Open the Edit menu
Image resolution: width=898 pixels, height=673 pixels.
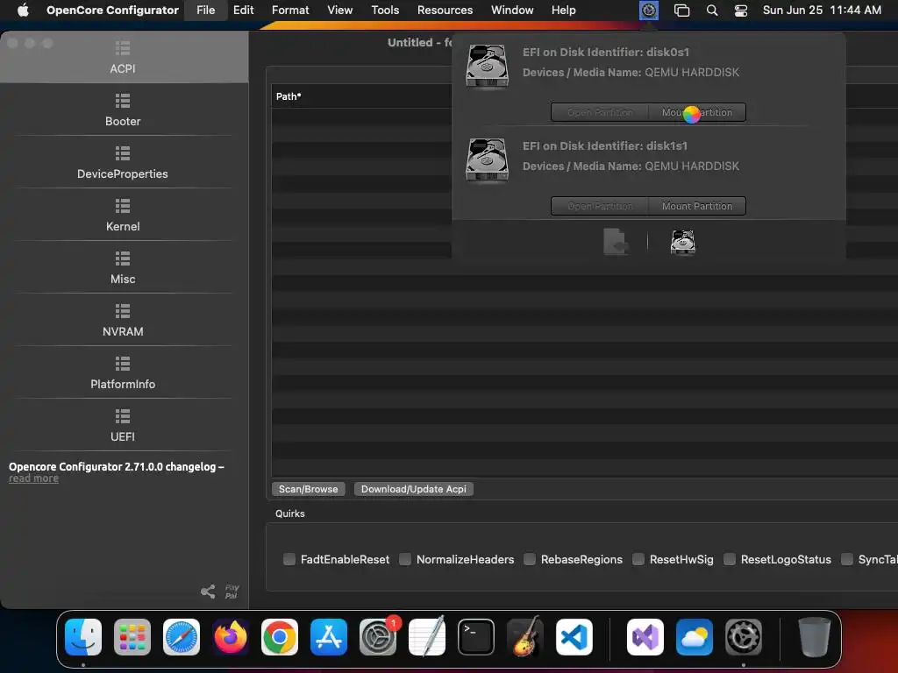244,11
